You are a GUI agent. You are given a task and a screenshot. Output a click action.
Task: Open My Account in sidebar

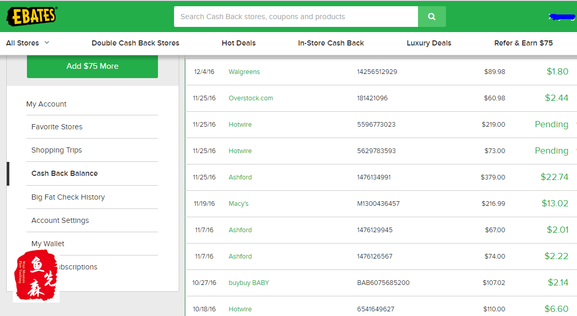[x=47, y=104]
